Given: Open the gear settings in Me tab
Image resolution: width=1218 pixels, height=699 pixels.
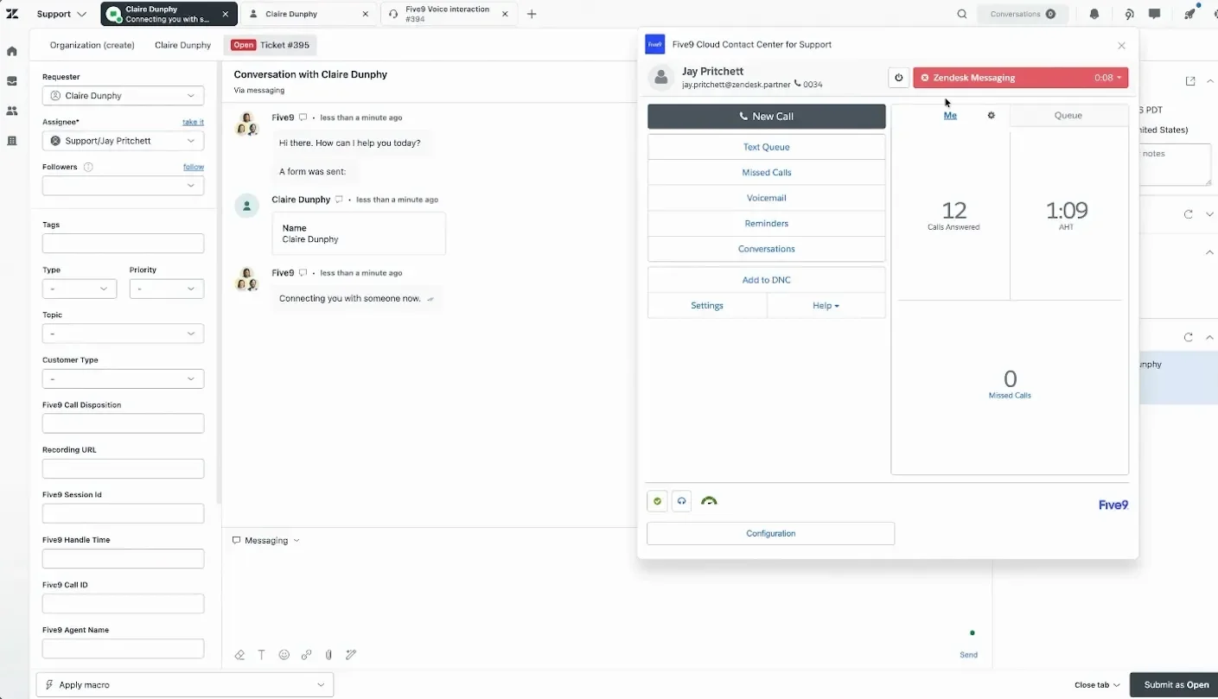Looking at the screenshot, I should pos(992,115).
